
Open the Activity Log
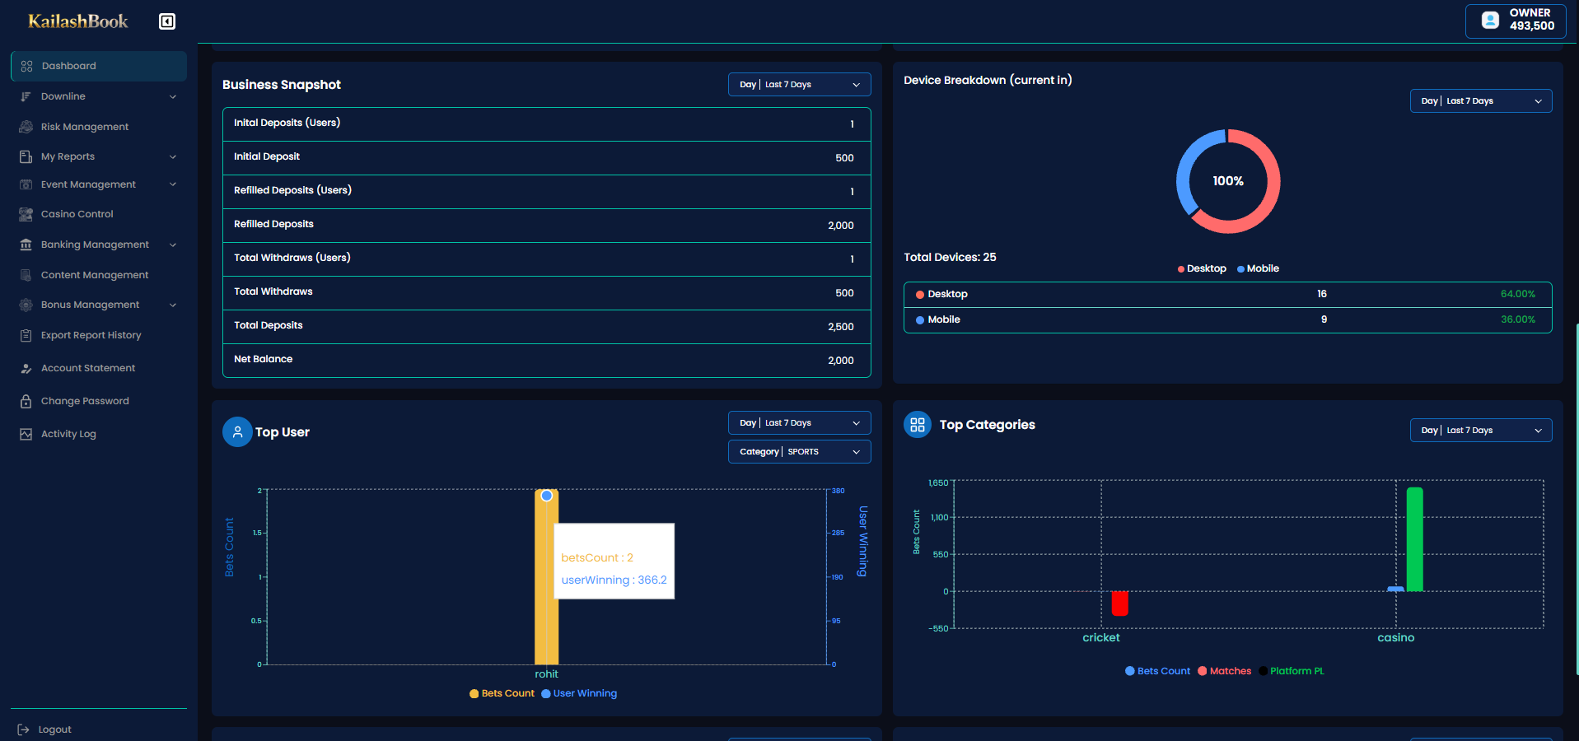[x=68, y=434]
